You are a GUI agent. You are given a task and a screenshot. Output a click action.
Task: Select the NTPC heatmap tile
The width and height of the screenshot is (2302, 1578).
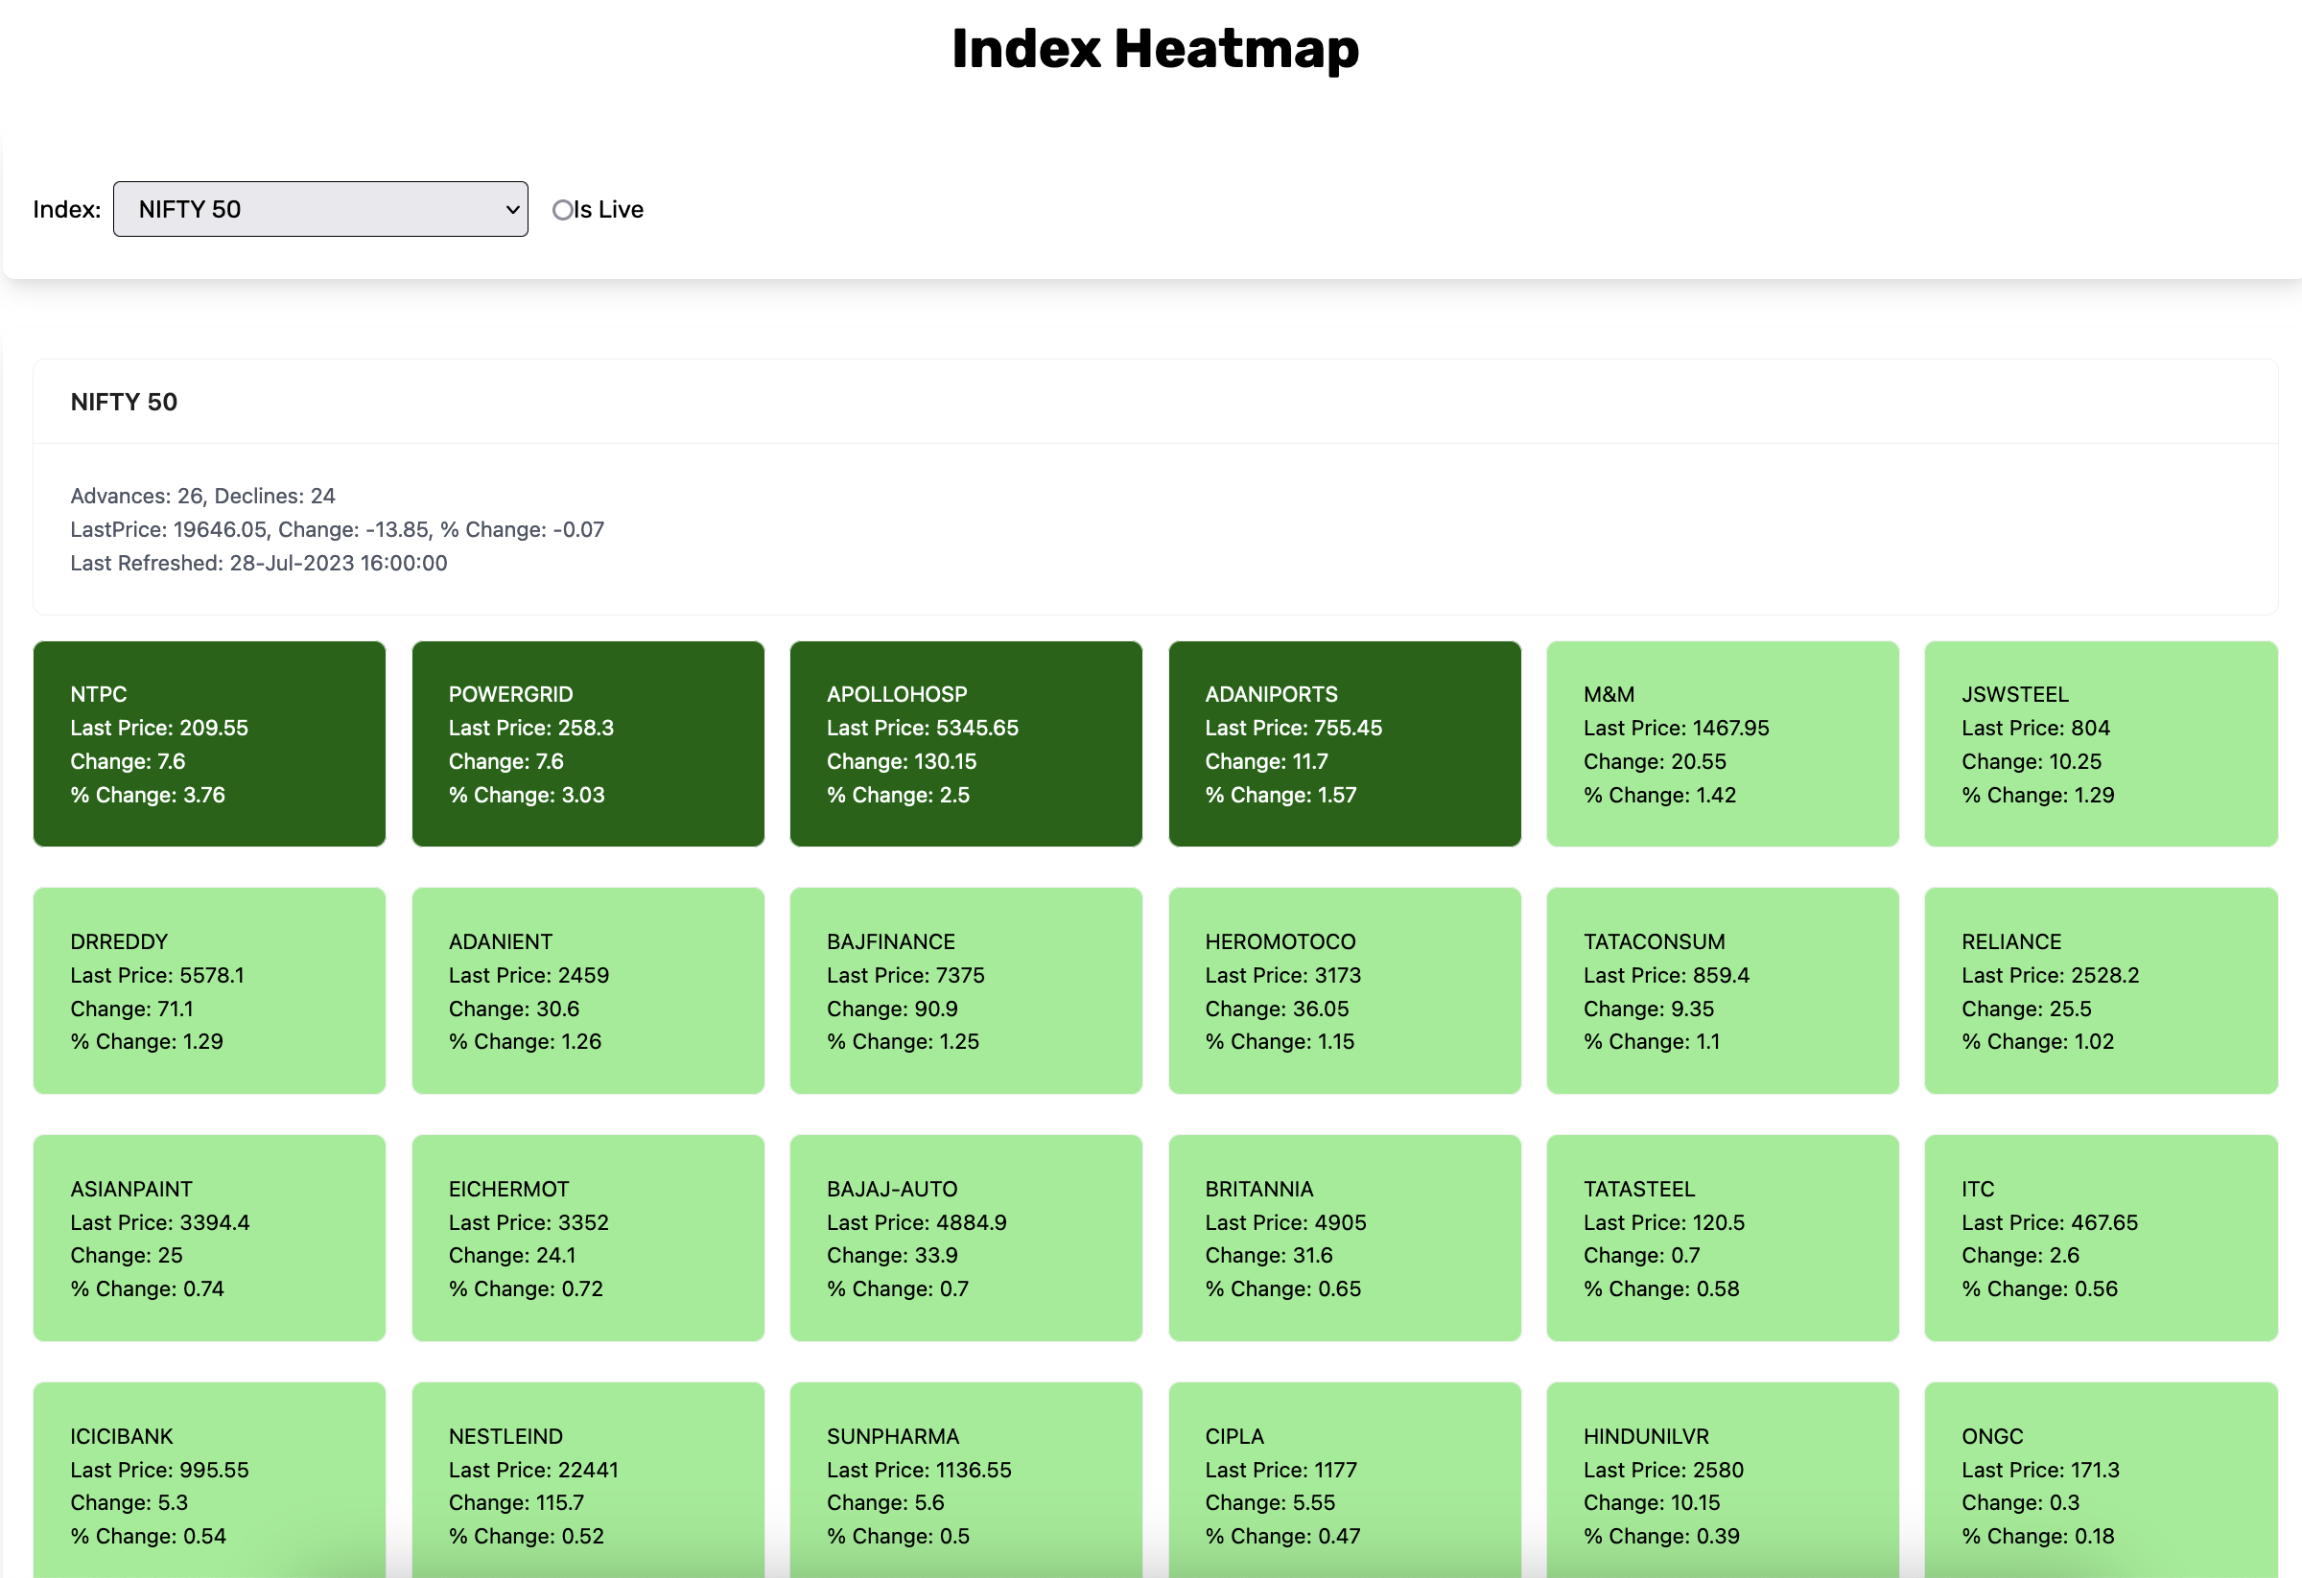(x=208, y=743)
